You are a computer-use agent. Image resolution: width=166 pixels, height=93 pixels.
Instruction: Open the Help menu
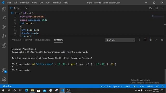[66, 3]
